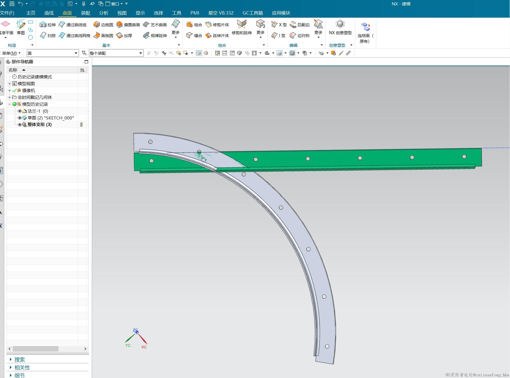The image size is (510, 378).
Task: Click the navigator scrollbar's right arrow
Action: tap(85, 349)
